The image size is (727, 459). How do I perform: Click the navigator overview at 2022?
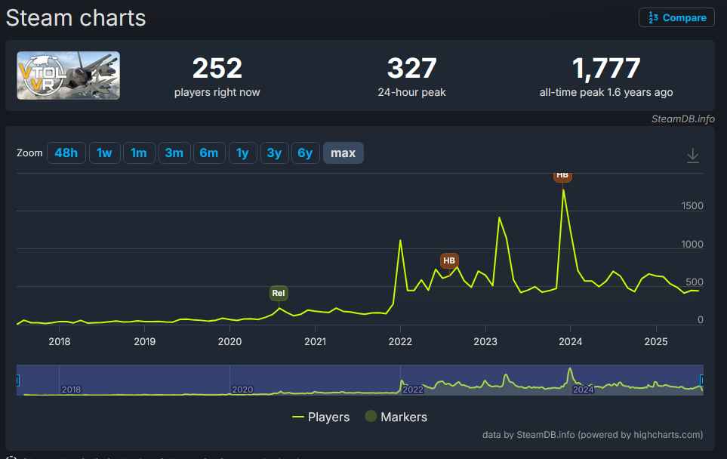click(413, 390)
